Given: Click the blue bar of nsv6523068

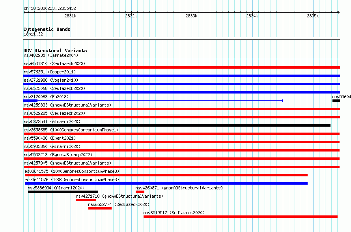Looking at the screenshot, I should [181, 92].
